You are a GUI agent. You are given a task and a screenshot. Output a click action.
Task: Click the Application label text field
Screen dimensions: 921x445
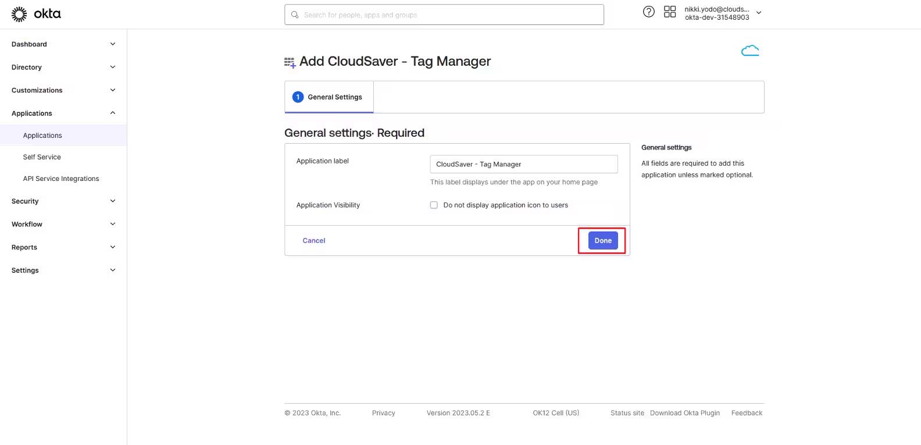point(523,164)
